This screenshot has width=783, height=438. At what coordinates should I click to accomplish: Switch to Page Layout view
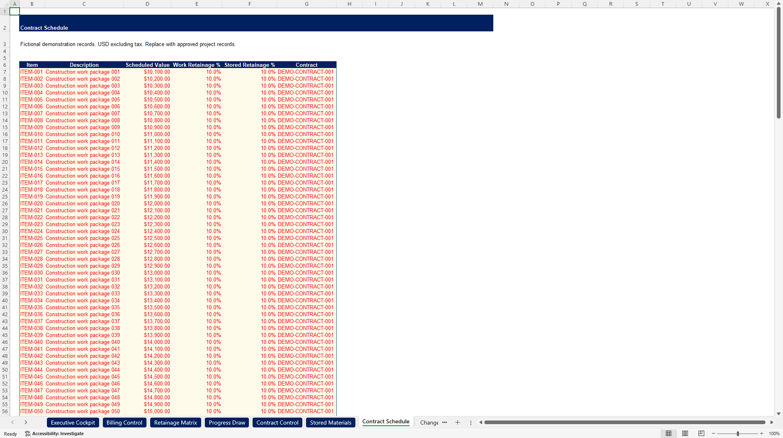pyautogui.click(x=685, y=434)
